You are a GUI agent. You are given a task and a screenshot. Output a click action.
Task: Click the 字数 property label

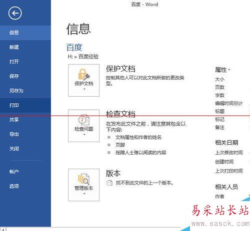219,95
